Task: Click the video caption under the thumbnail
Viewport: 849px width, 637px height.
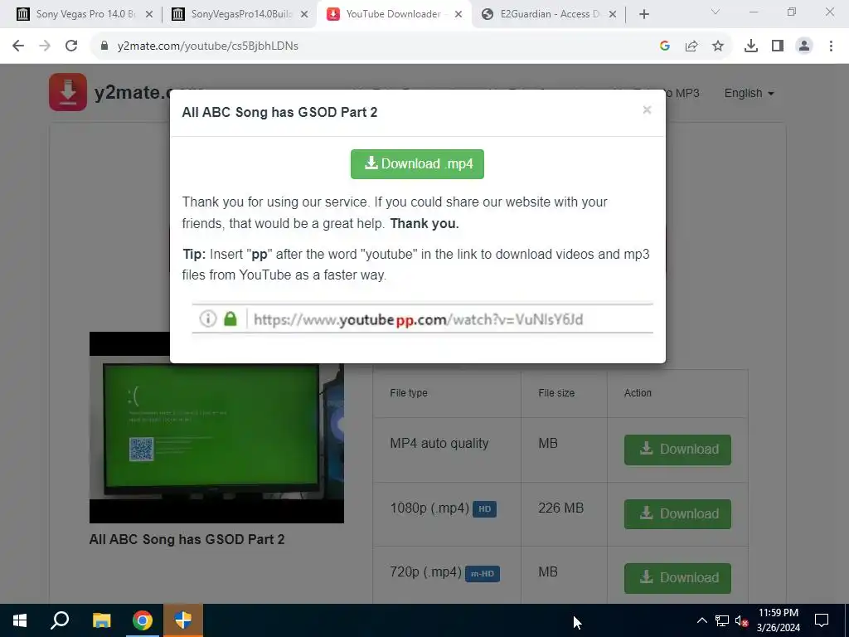Action: click(187, 539)
